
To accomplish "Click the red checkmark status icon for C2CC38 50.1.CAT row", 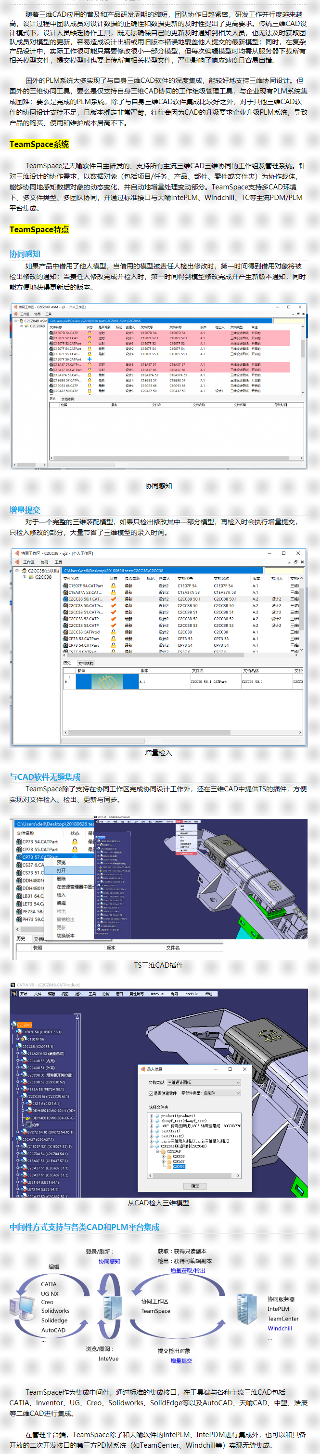I will 113,599.
